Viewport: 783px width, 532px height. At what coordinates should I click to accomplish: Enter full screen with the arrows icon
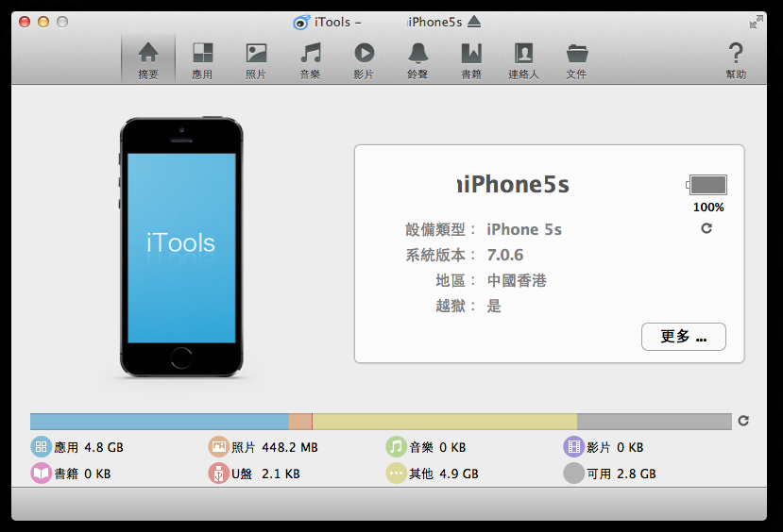click(x=757, y=22)
